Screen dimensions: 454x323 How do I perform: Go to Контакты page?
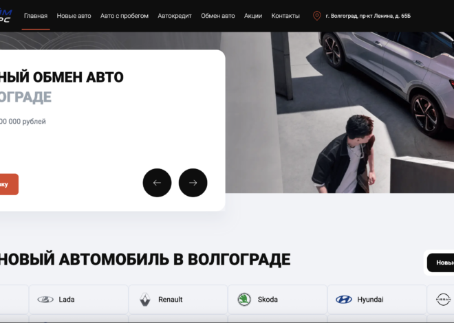click(x=285, y=16)
